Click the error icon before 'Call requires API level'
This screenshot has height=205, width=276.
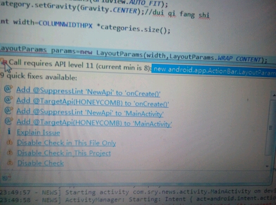coord(4,62)
